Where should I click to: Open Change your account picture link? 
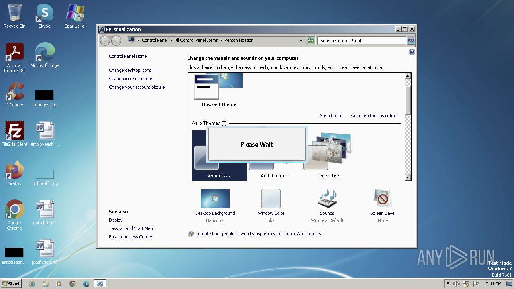pos(137,87)
